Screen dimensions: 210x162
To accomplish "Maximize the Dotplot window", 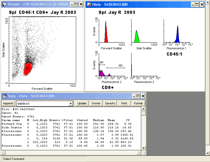I will [76, 4].
